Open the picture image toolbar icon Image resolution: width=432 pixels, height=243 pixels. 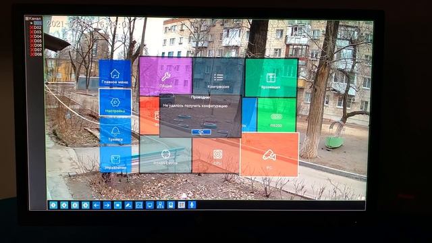139,205
